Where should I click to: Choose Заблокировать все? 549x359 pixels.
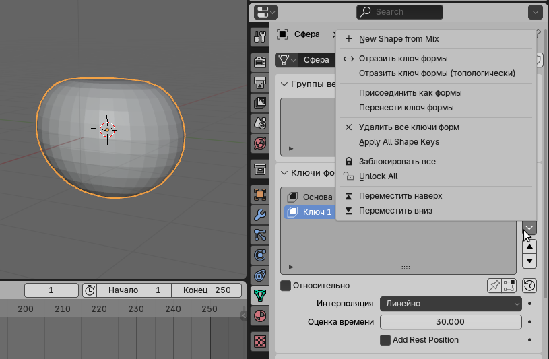click(437, 162)
